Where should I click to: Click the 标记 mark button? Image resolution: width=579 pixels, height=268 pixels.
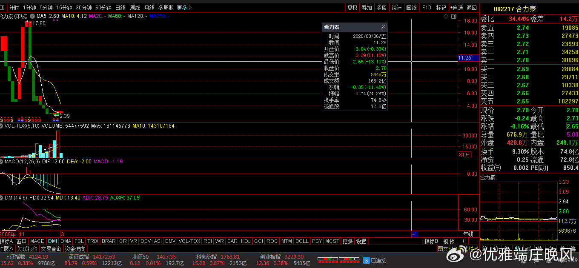pos(441,8)
